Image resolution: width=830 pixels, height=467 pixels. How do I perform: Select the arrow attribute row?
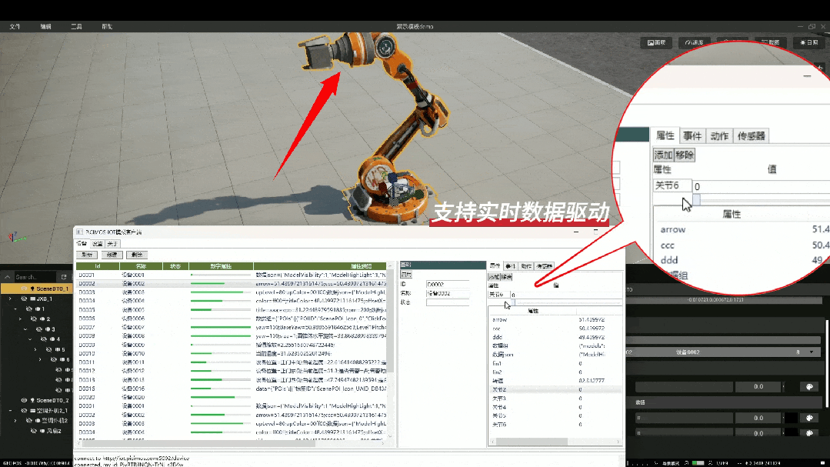click(554, 320)
